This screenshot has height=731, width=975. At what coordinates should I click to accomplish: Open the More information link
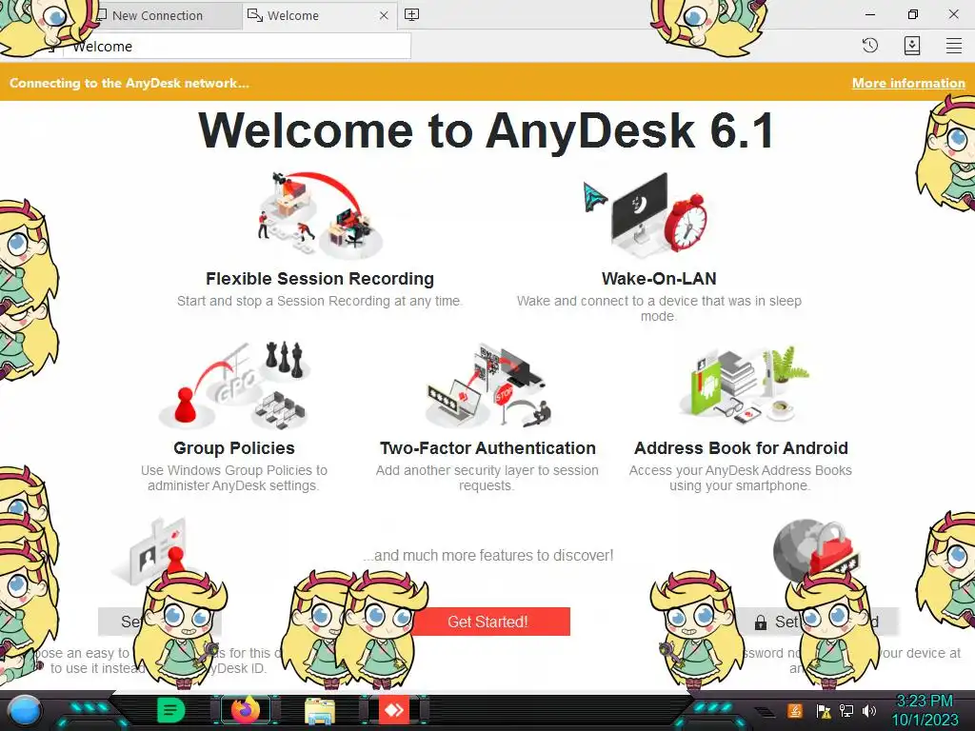[x=908, y=83]
